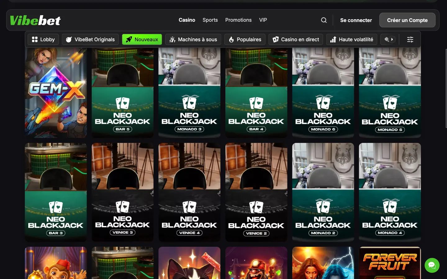The image size is (447, 279).
Task: Open Neo Blackjack Monaco 6
Action: 323,92
